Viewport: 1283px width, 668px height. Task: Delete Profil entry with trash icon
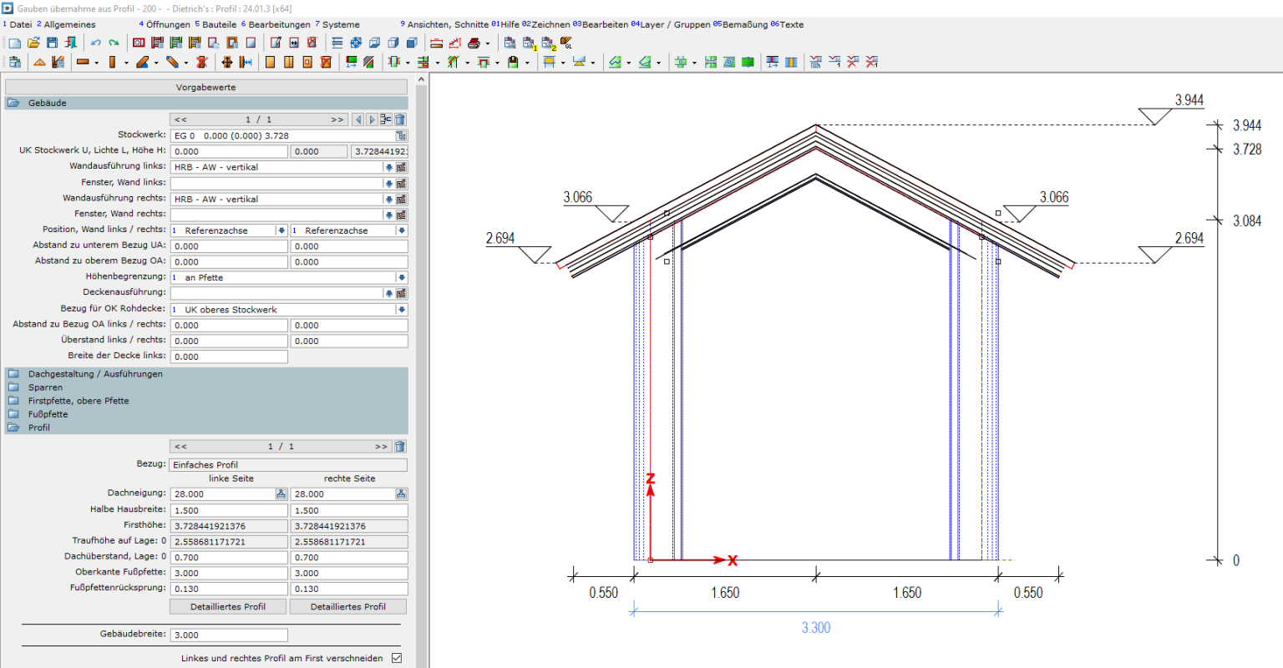coord(400,447)
